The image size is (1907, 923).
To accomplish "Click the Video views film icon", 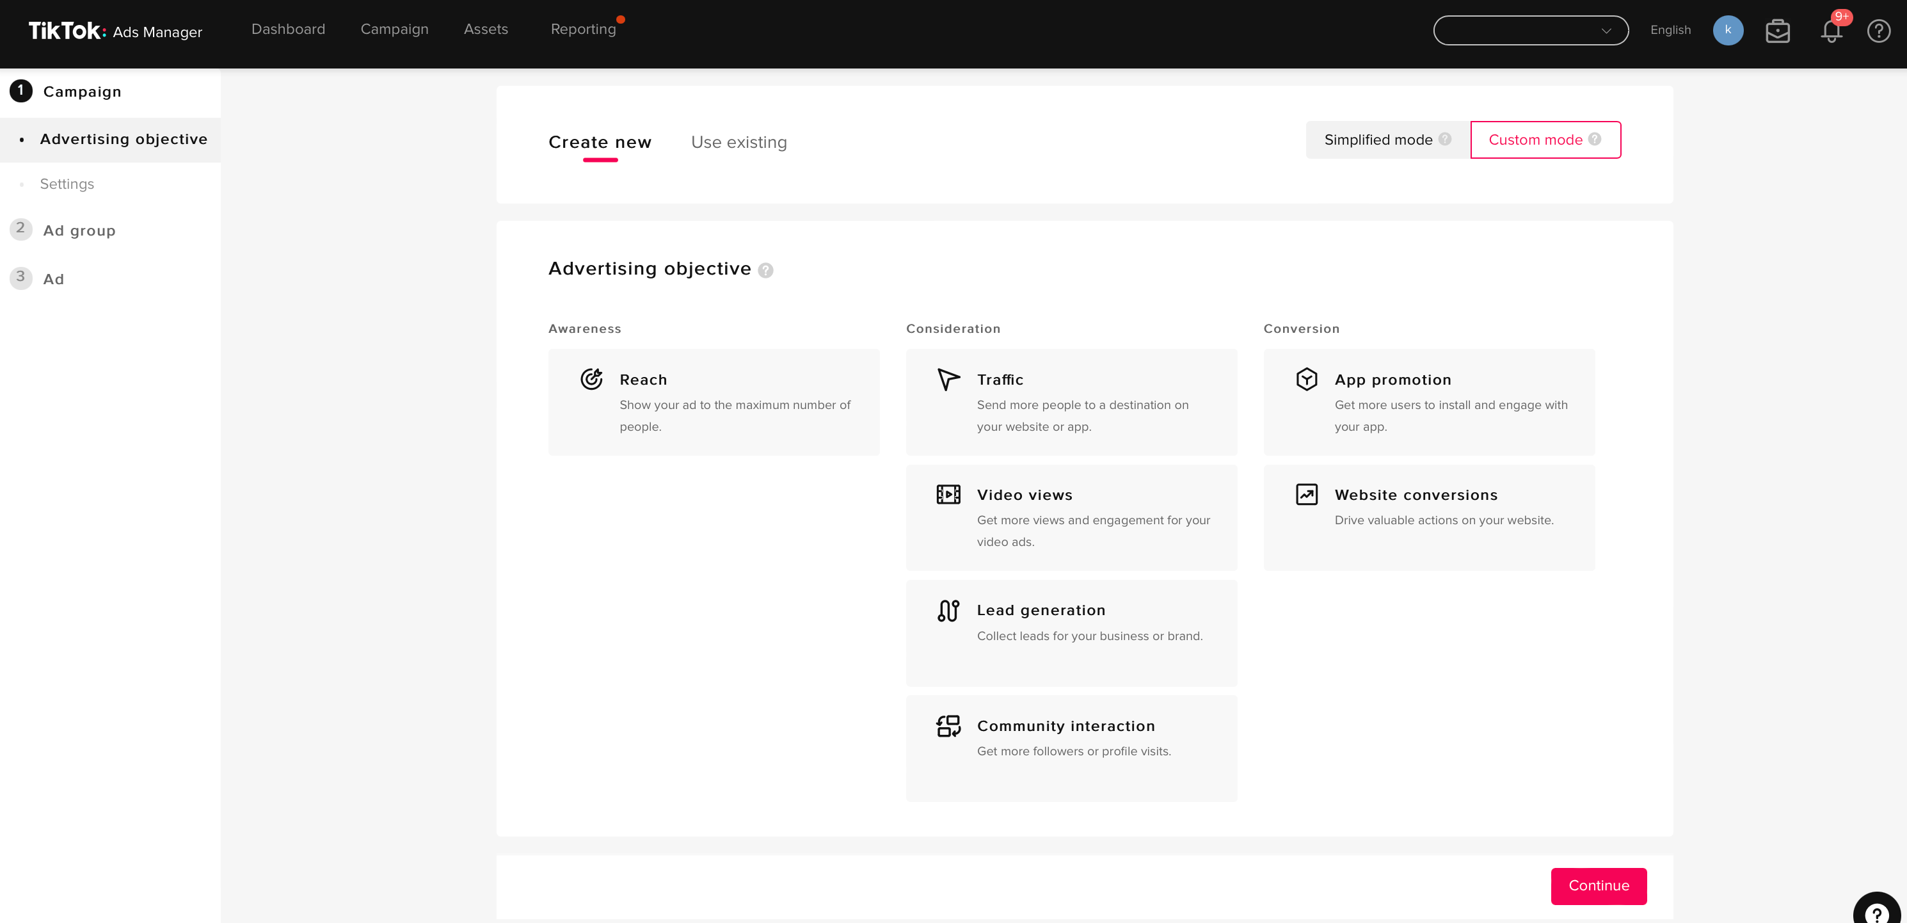I will pyautogui.click(x=948, y=494).
